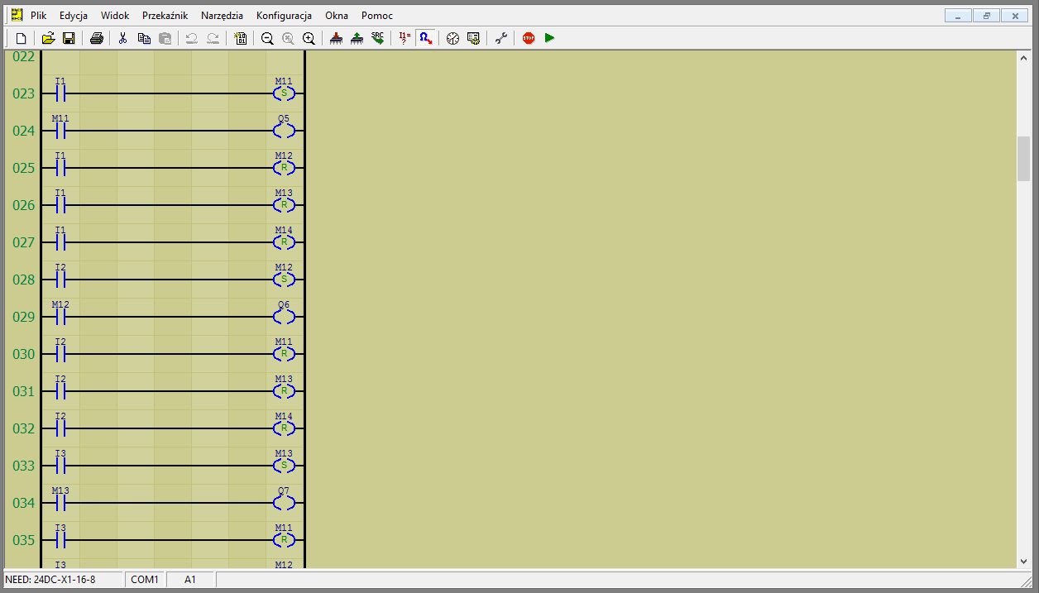The width and height of the screenshot is (1039, 593).
Task: Click the open folder icon
Action: [48, 38]
